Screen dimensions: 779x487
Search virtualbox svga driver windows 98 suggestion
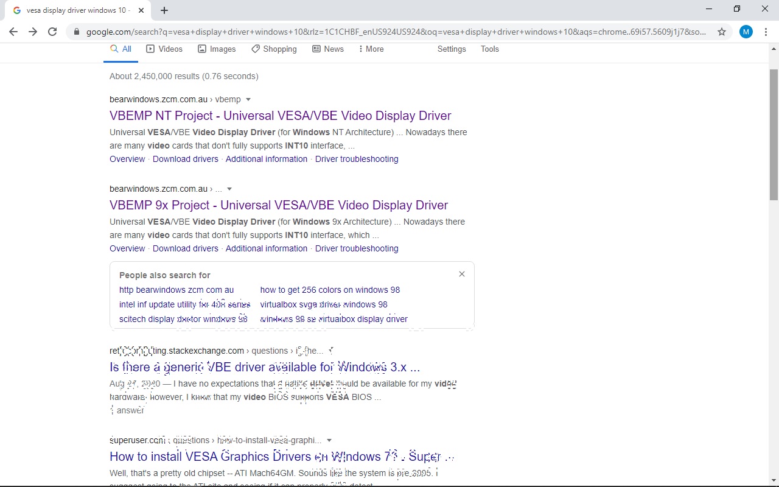(324, 304)
